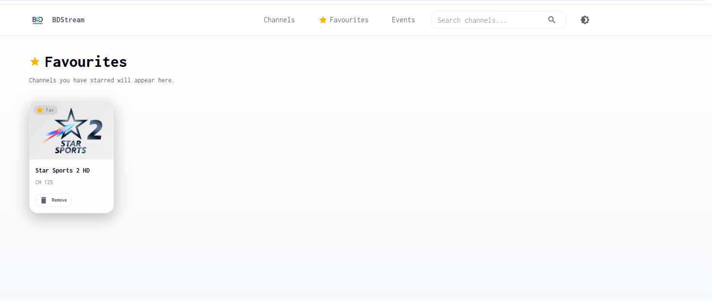The width and height of the screenshot is (712, 301).
Task: Click the star icon in Favourites nav item
Action: [323, 20]
